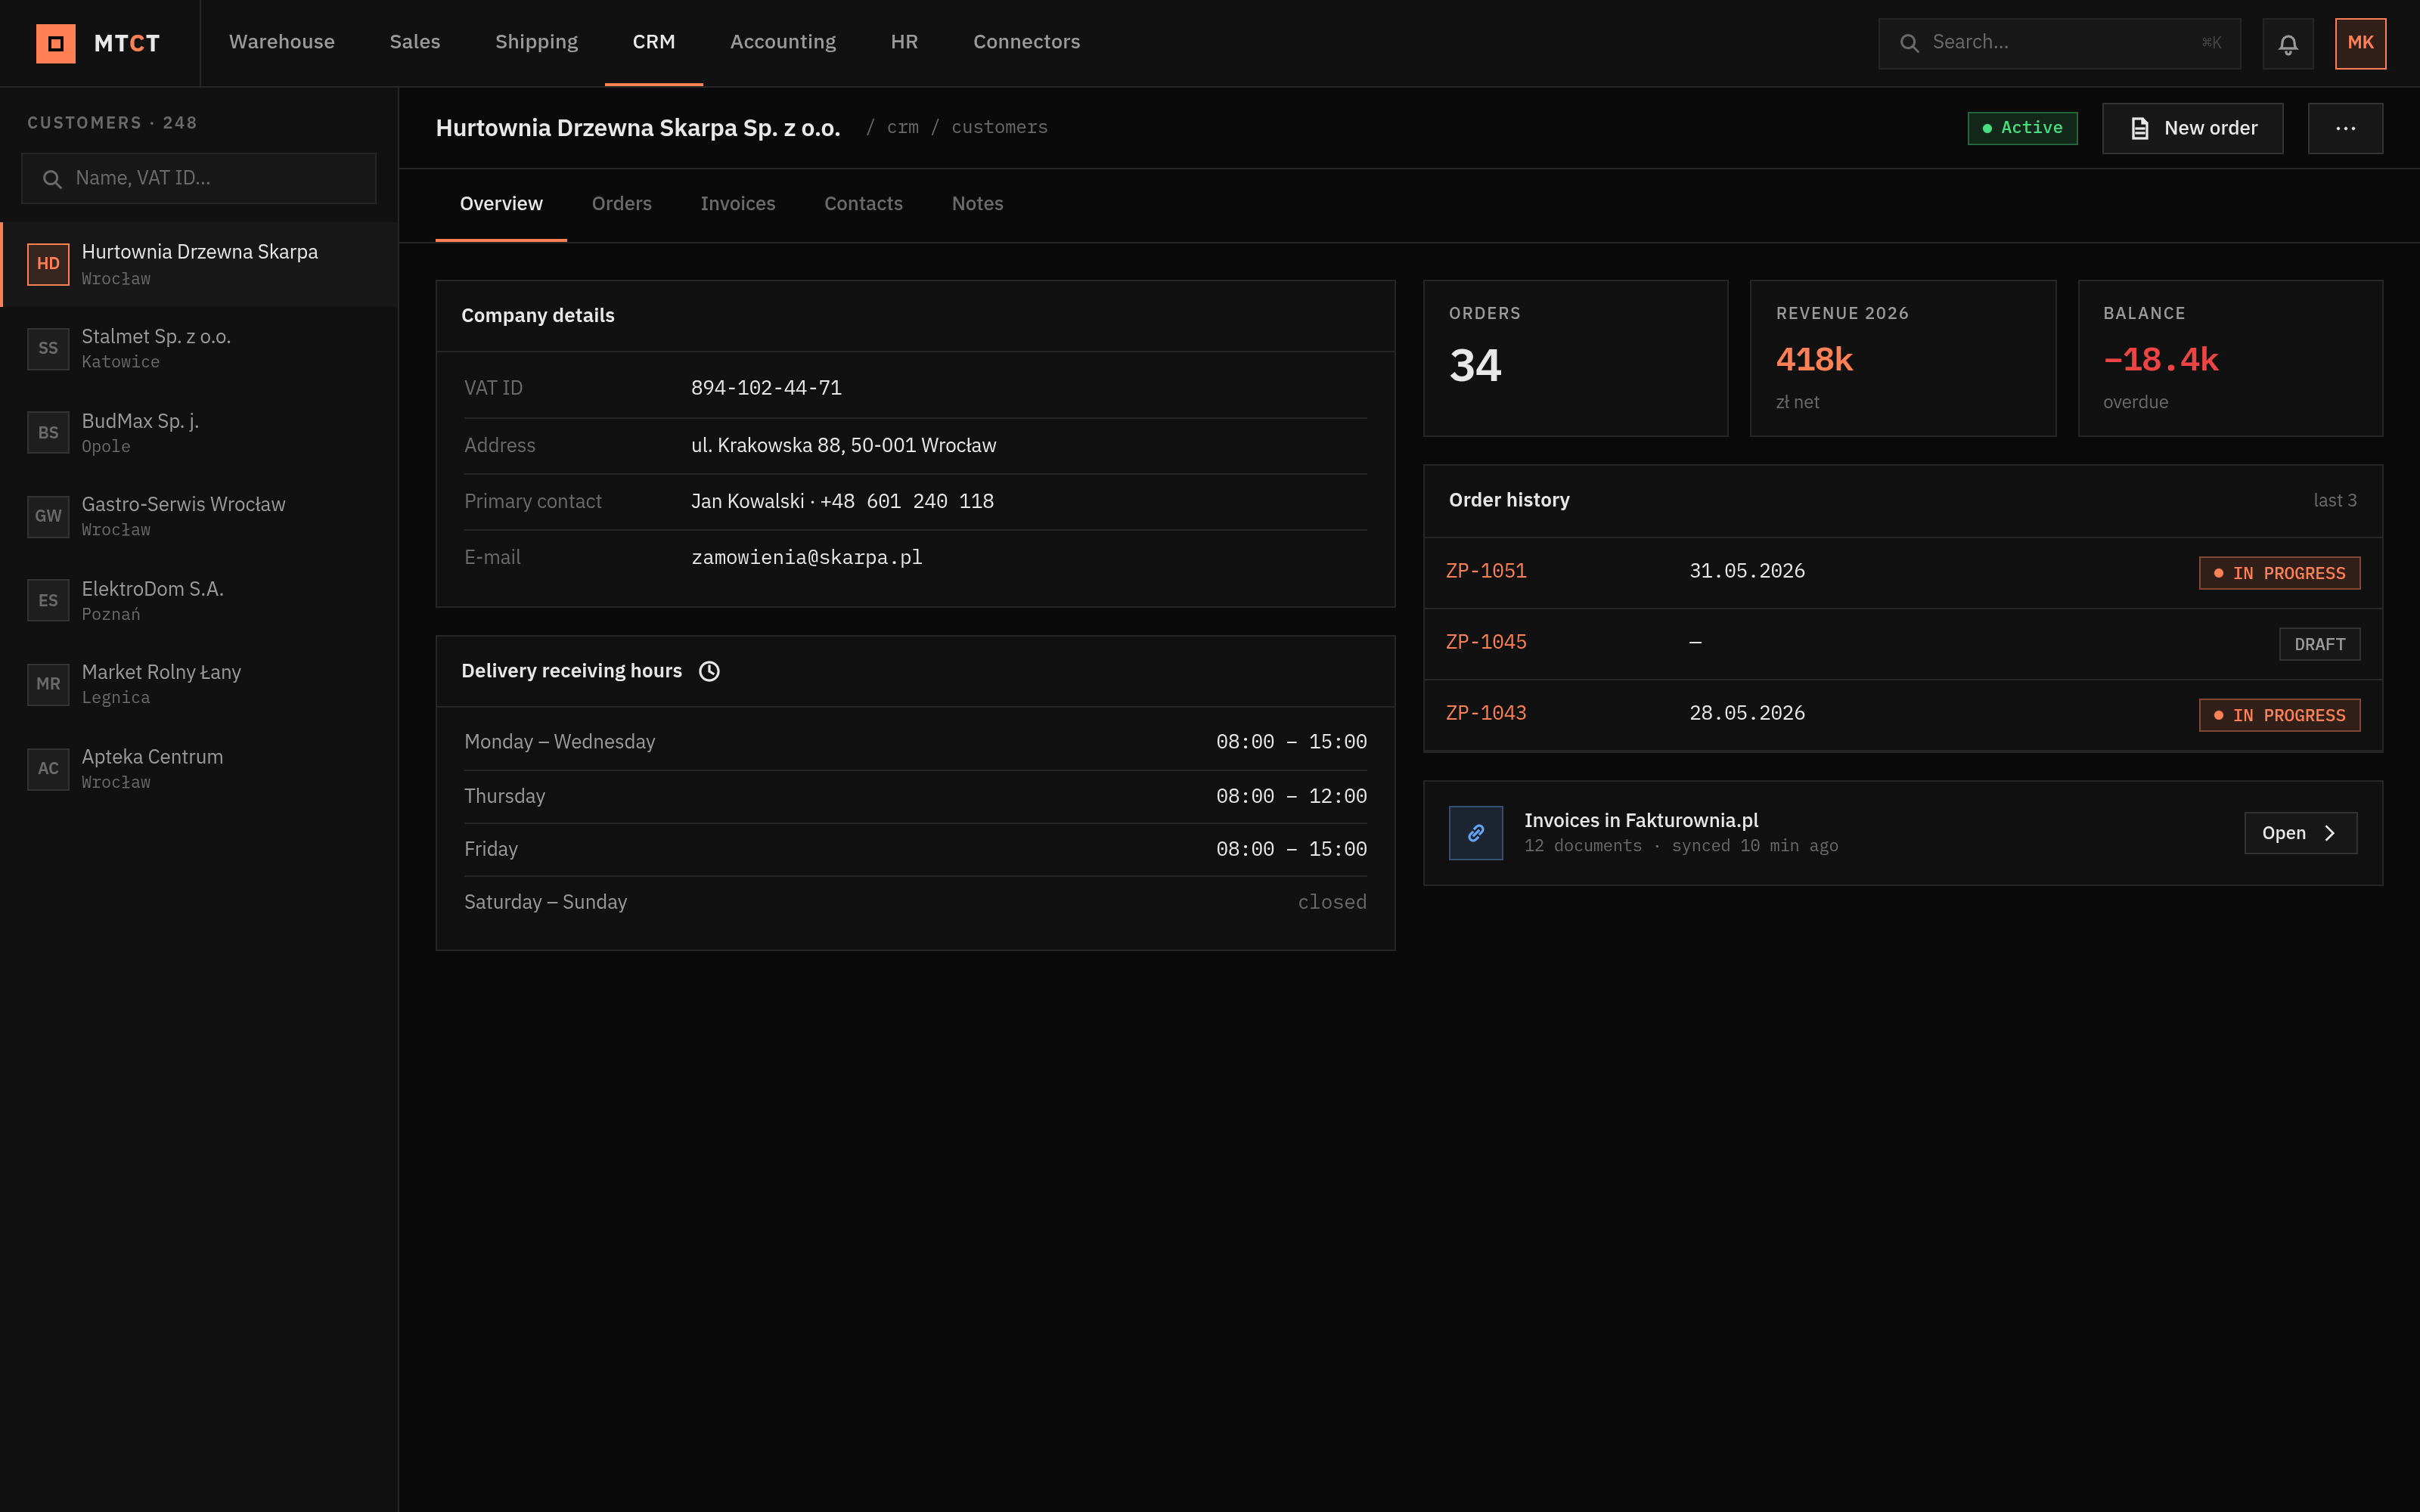Click the Fakturownia link icon

(1476, 833)
